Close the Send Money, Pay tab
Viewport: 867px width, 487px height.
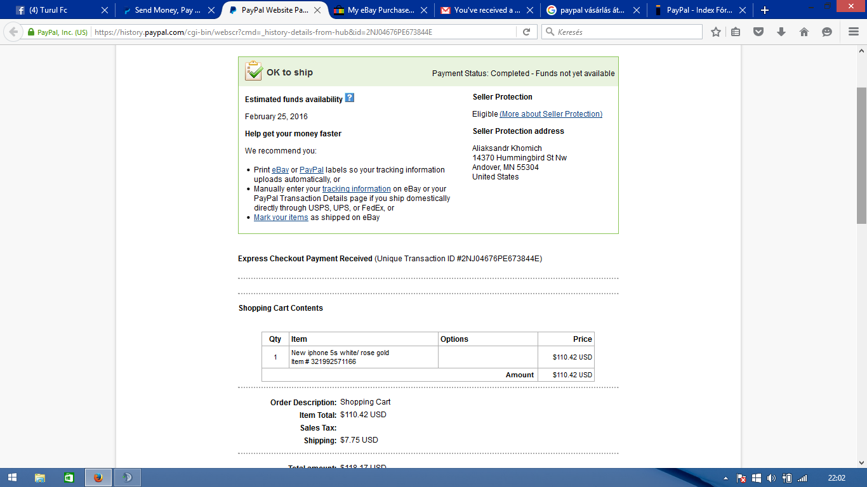point(211,10)
